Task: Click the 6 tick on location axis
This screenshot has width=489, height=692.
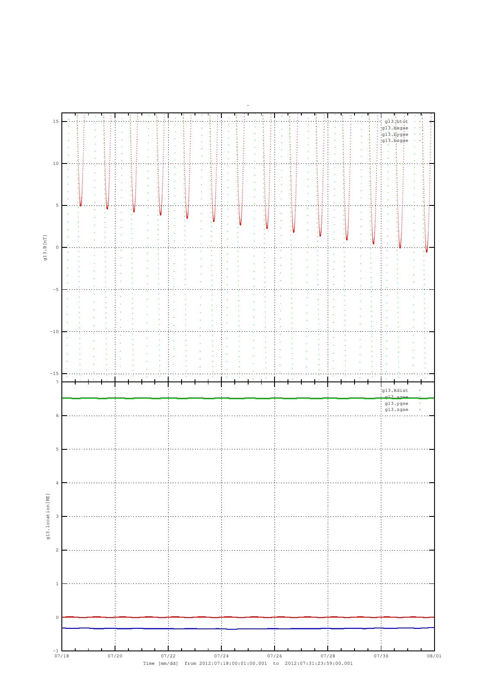Action: [57, 416]
